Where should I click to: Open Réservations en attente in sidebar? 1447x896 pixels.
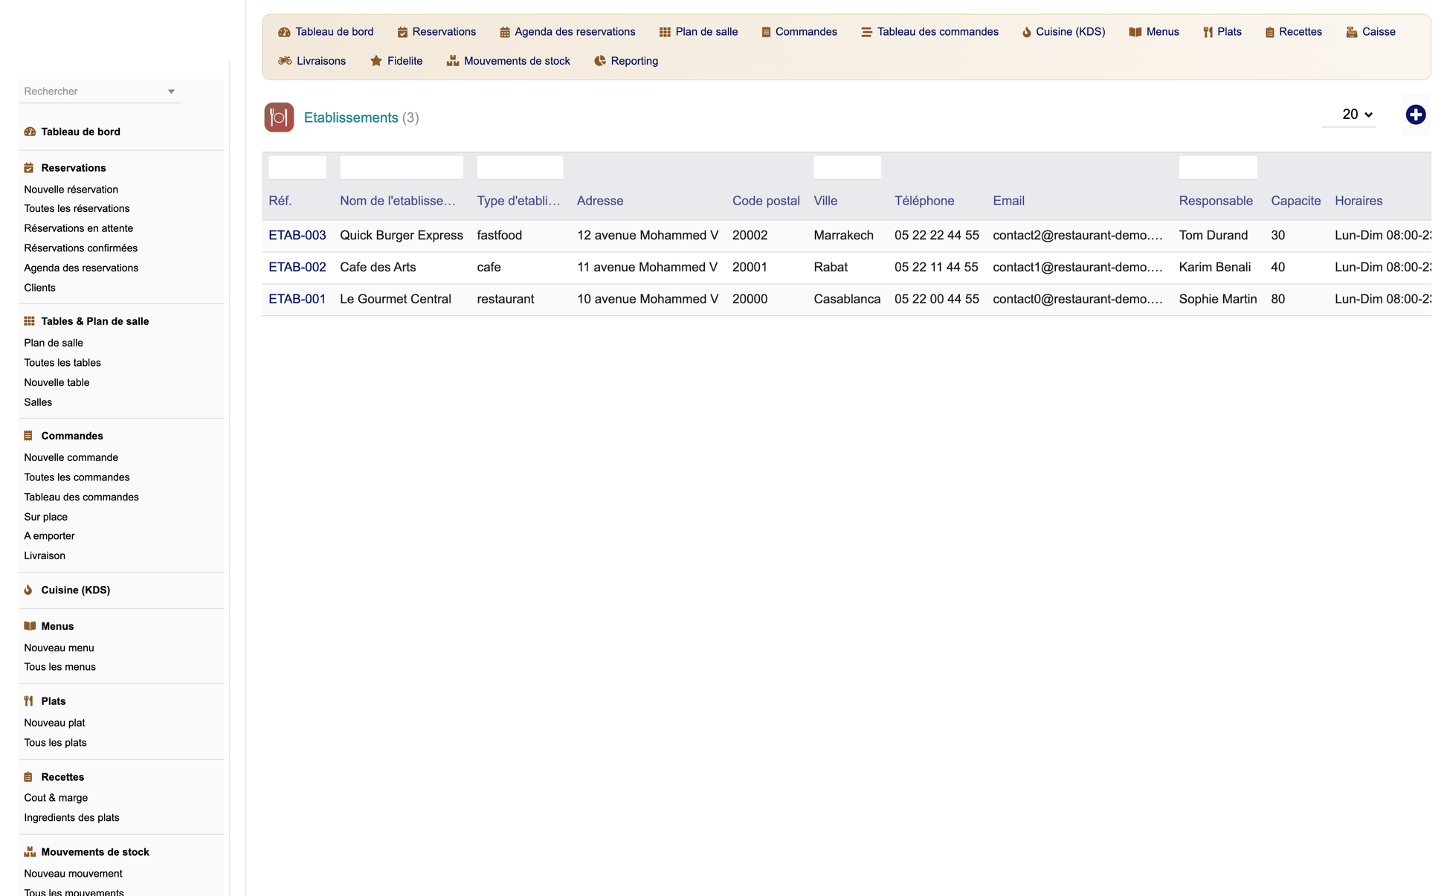(x=79, y=228)
